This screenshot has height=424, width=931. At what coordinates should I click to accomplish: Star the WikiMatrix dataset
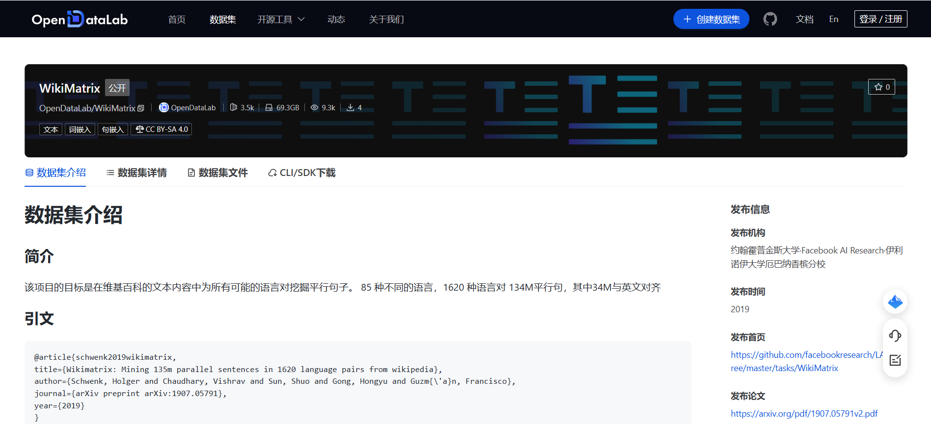[881, 87]
